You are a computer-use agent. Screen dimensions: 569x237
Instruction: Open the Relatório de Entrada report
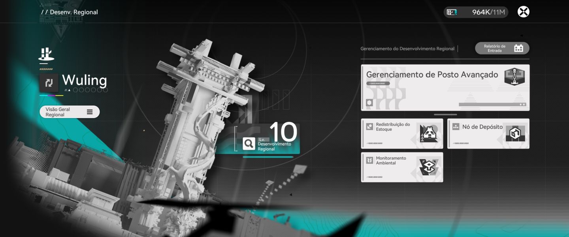click(502, 48)
